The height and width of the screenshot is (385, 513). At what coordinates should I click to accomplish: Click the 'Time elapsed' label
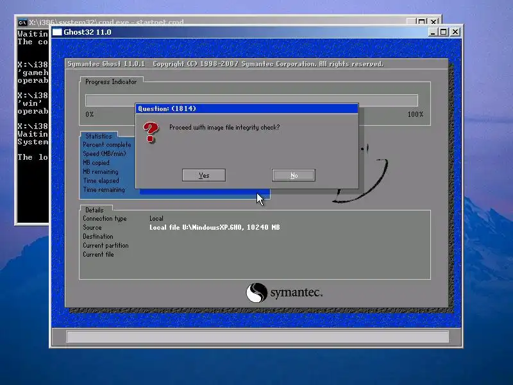tap(101, 181)
